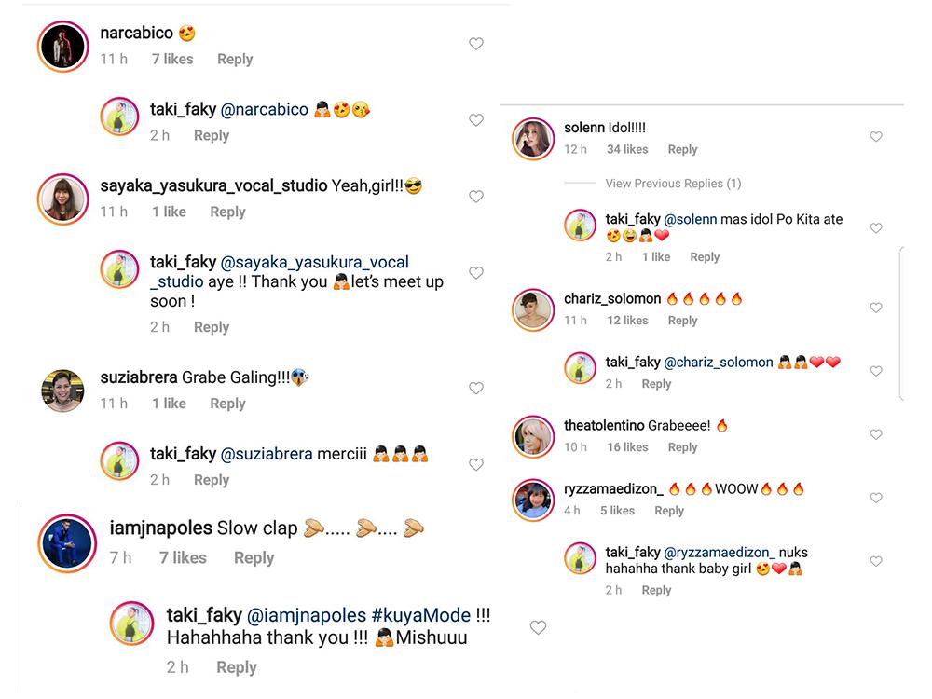Like solenn's Idol!!!! comment
Screen dimensions: 932x699
click(x=876, y=137)
